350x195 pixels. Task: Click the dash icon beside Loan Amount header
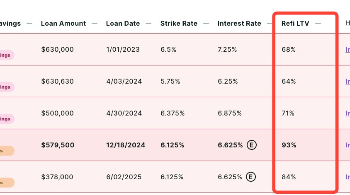tap(95, 24)
